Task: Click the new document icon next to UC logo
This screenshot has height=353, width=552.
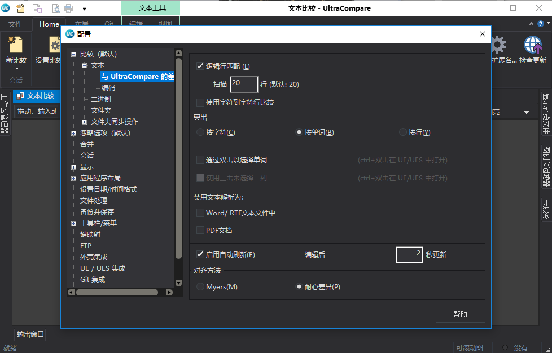Action: [20, 8]
